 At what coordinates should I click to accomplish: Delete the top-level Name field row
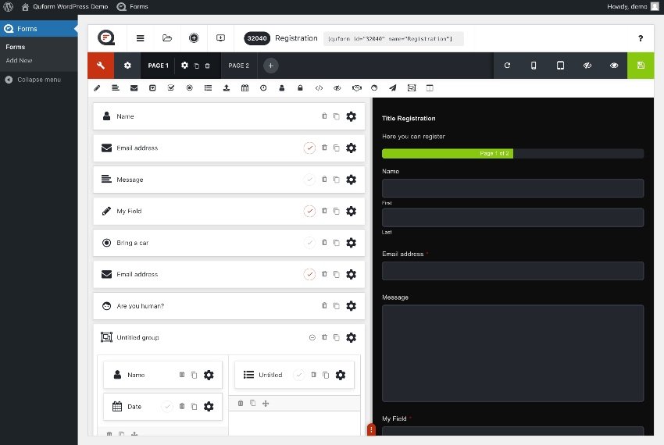tap(324, 116)
